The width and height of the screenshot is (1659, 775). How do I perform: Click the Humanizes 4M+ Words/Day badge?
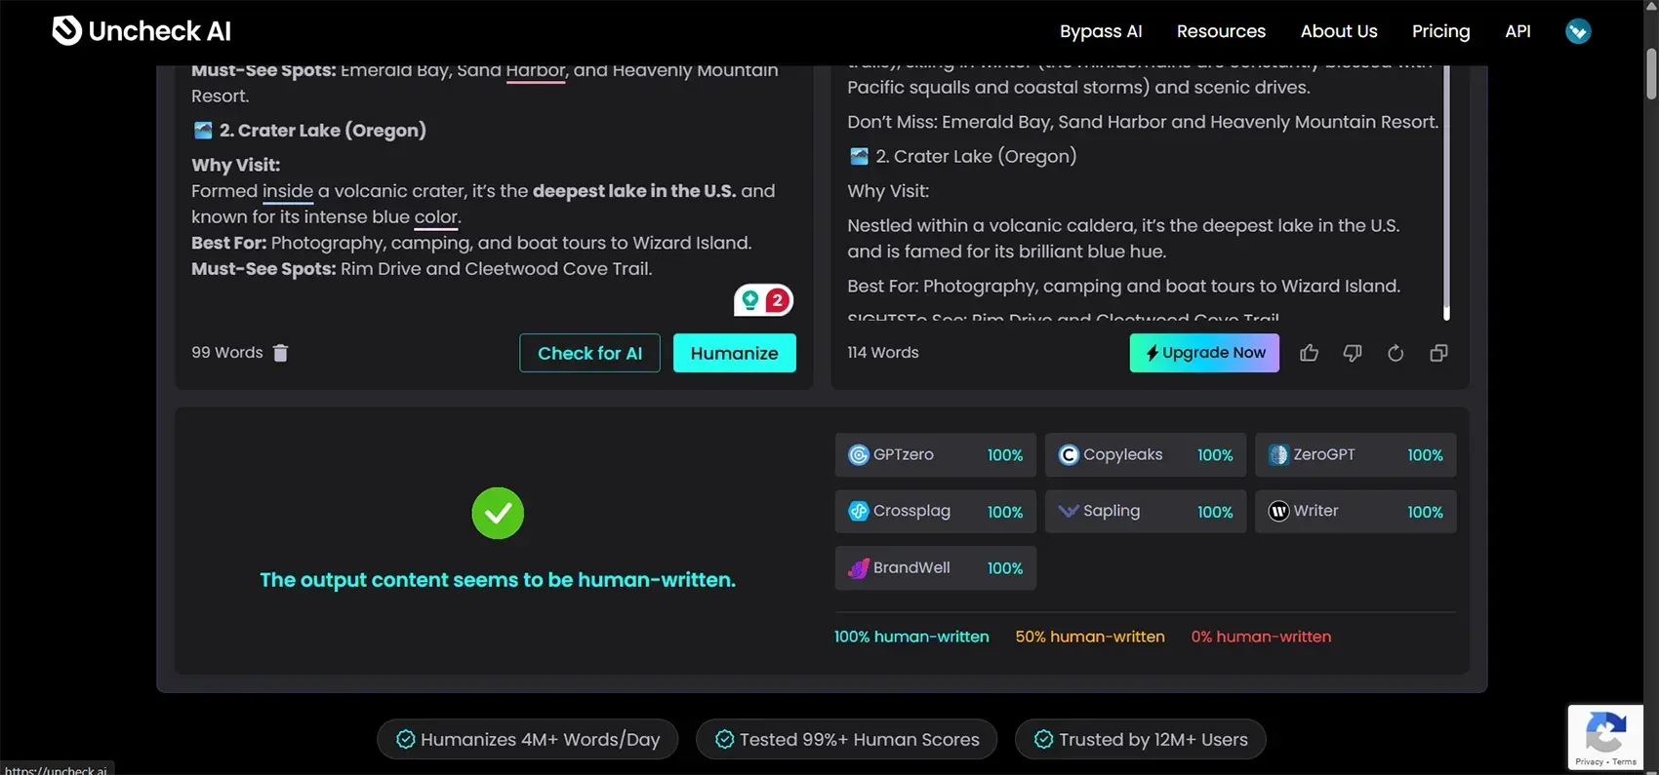coord(527,740)
